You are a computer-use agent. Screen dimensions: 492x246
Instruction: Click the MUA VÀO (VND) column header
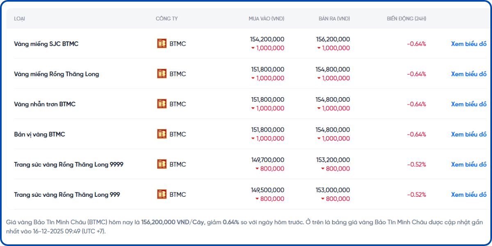click(266, 19)
